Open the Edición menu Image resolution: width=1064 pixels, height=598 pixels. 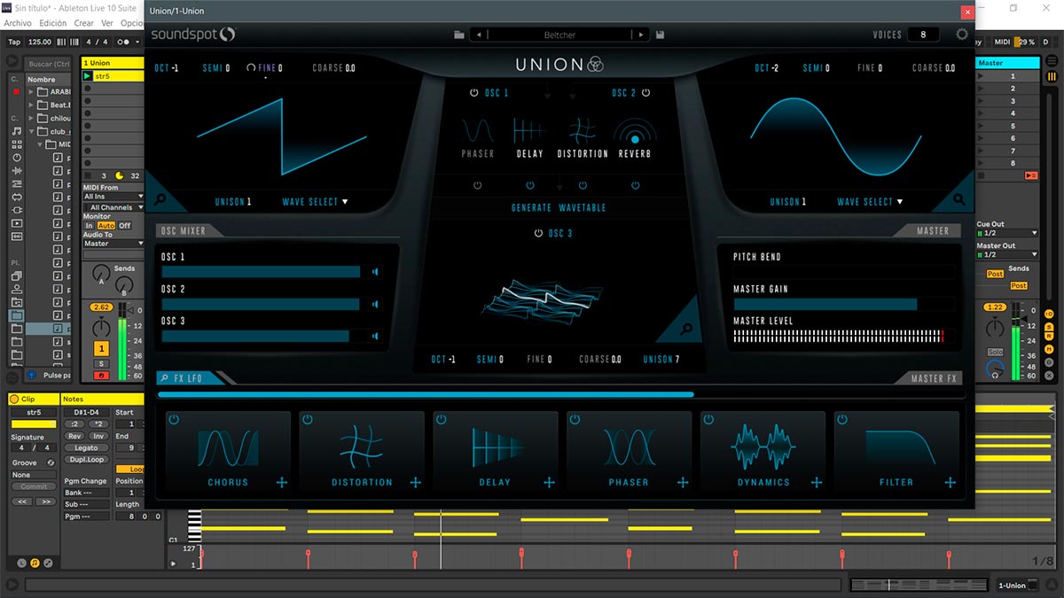pyautogui.click(x=52, y=23)
